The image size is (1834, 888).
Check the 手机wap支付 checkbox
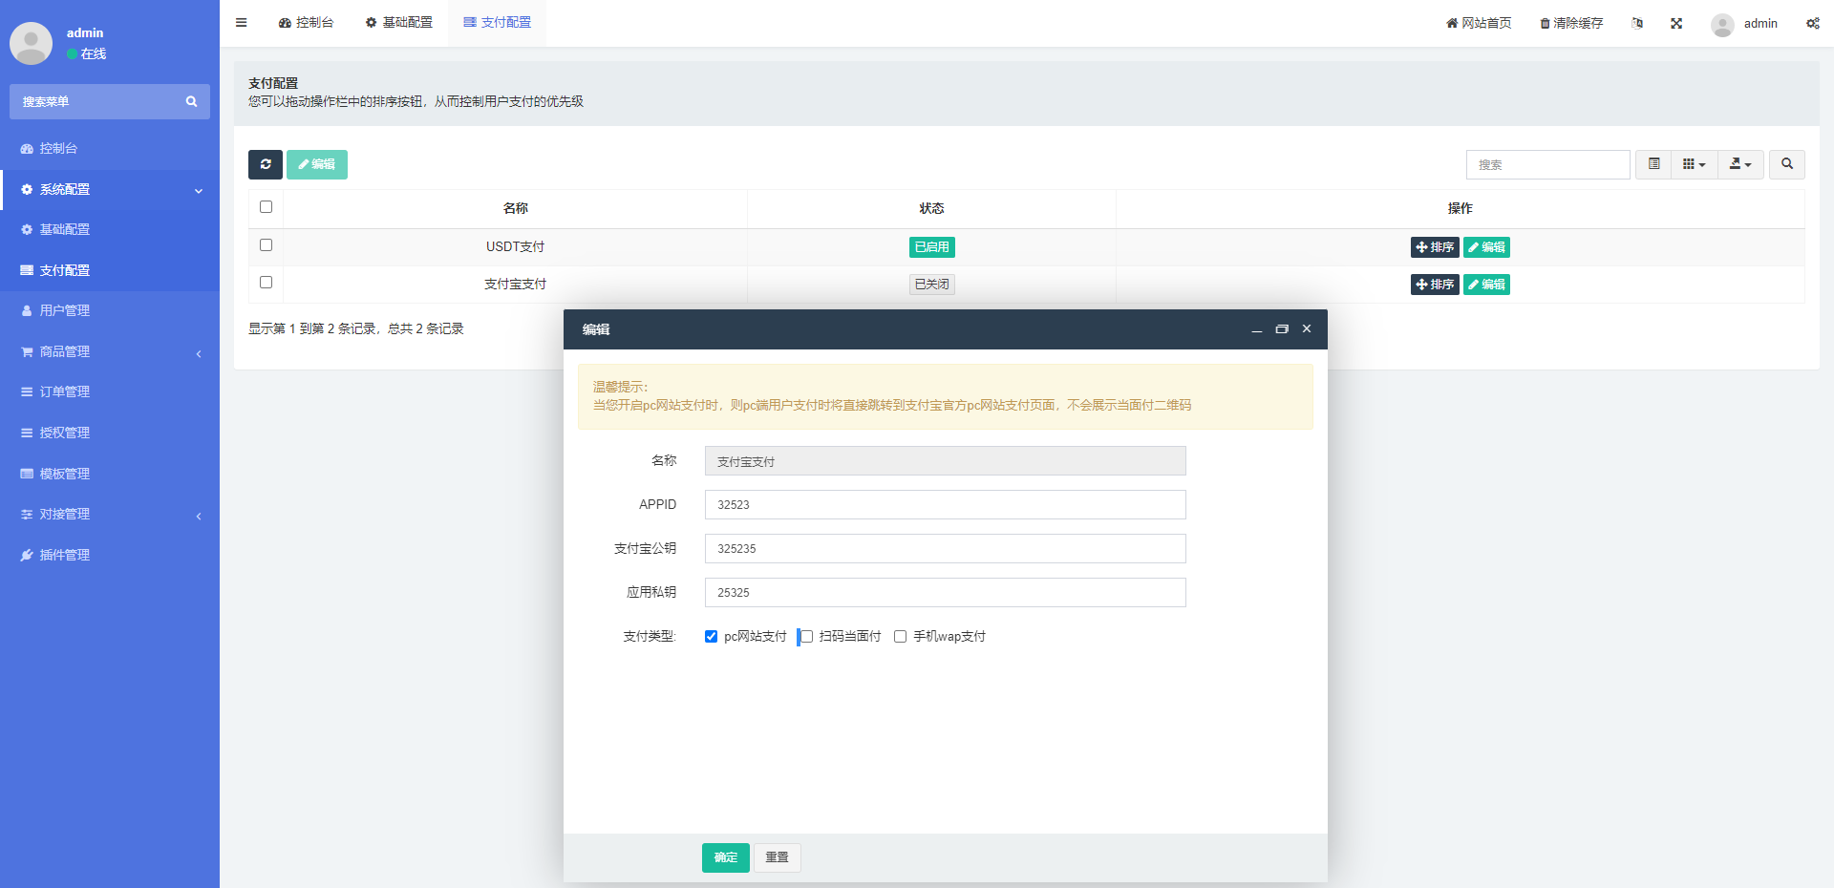[x=900, y=637]
